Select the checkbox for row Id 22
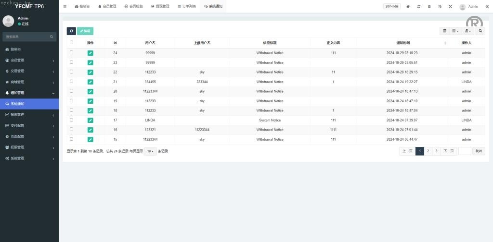This screenshot has width=493, height=242. coord(72,72)
